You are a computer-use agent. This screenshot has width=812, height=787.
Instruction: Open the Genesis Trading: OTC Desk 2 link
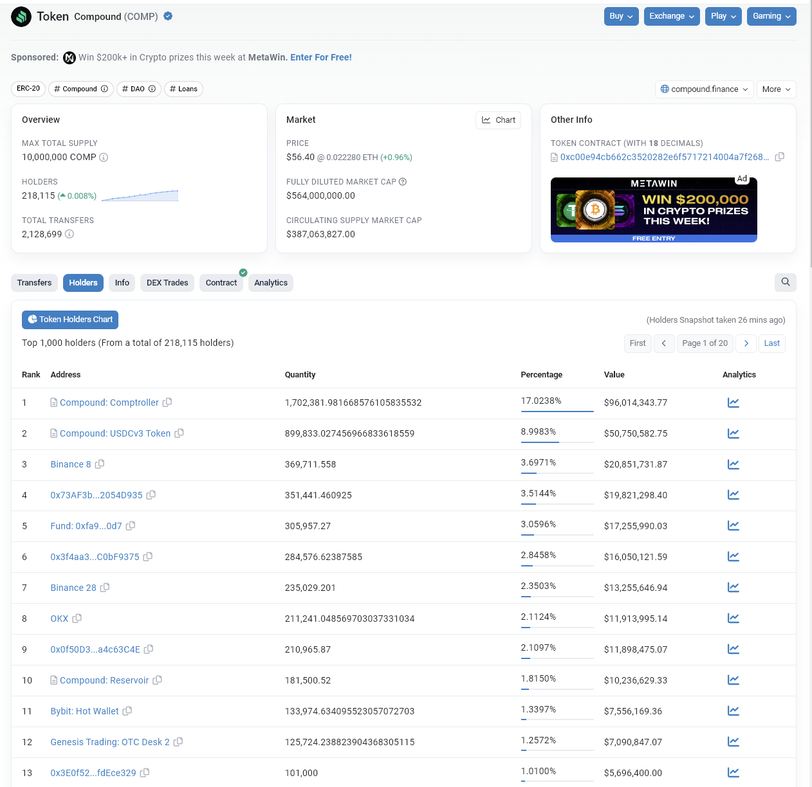[110, 742]
